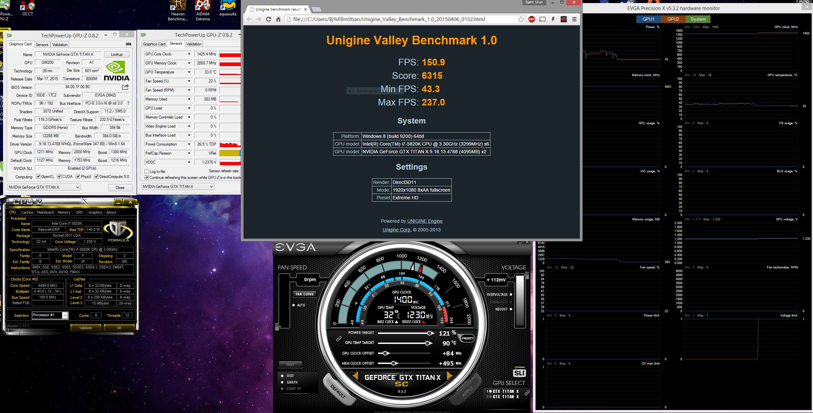Image resolution: width=813 pixels, height=413 pixels.
Task: Open GPU selector dropdown in GPU-Z Graphics Card window
Action: pyautogui.click(x=44, y=187)
